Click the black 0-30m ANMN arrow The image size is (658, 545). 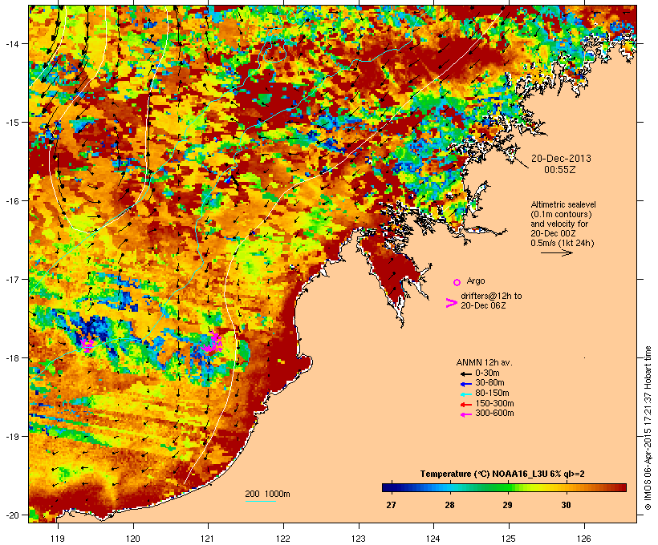point(465,373)
